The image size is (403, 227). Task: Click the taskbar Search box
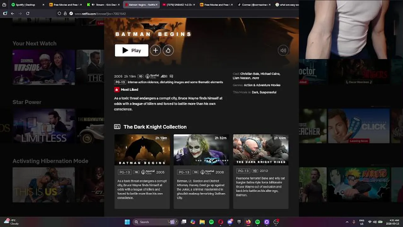[155, 222]
